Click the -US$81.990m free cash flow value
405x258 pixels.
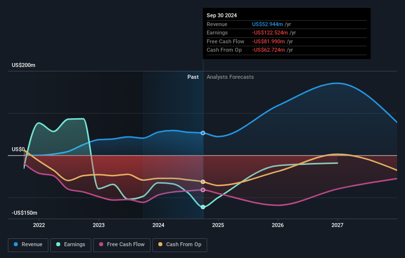tap(269, 41)
